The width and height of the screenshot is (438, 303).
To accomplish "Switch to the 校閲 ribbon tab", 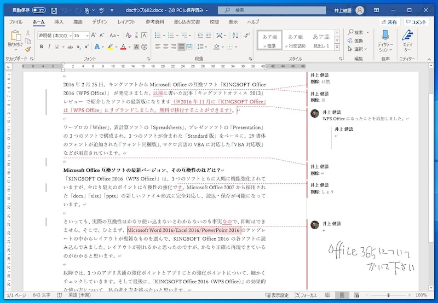I will click(x=214, y=22).
